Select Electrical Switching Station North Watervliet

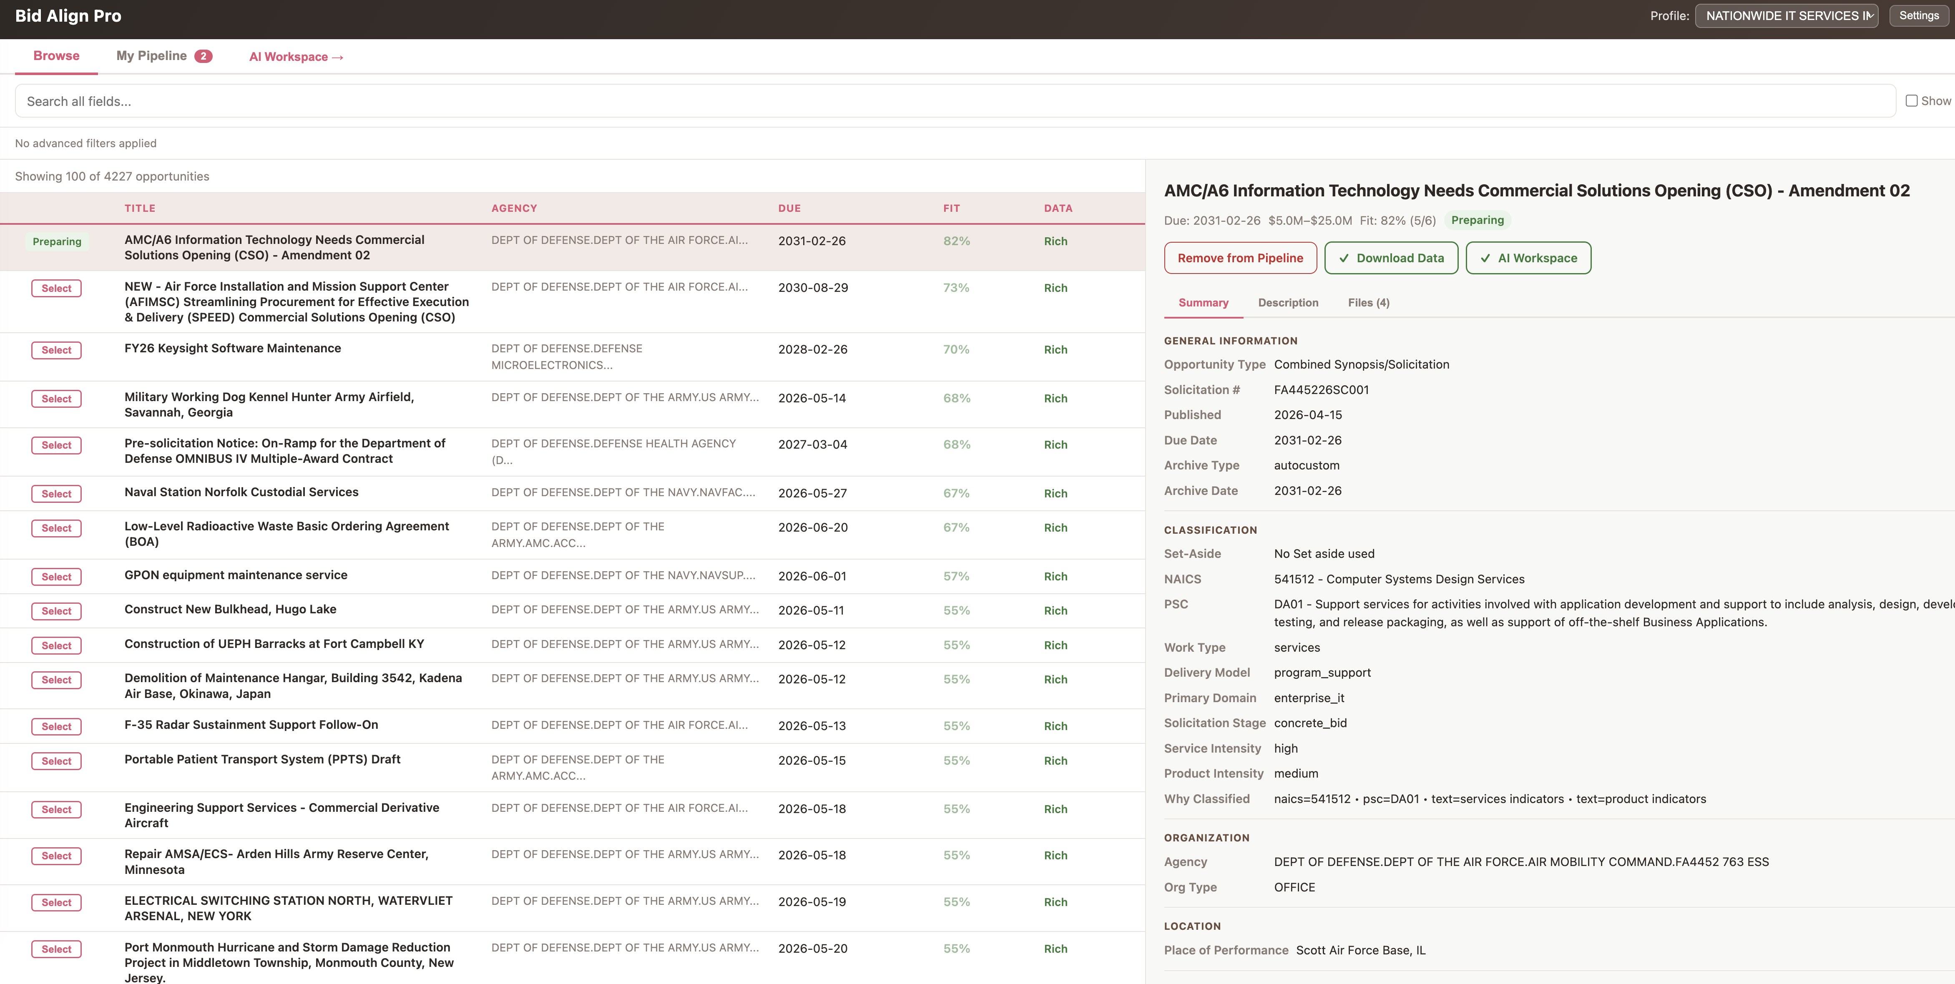point(56,903)
